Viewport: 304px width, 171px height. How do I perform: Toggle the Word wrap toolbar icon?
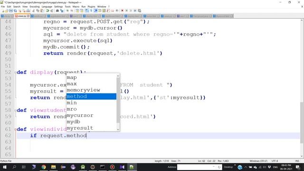tap(86, 10)
